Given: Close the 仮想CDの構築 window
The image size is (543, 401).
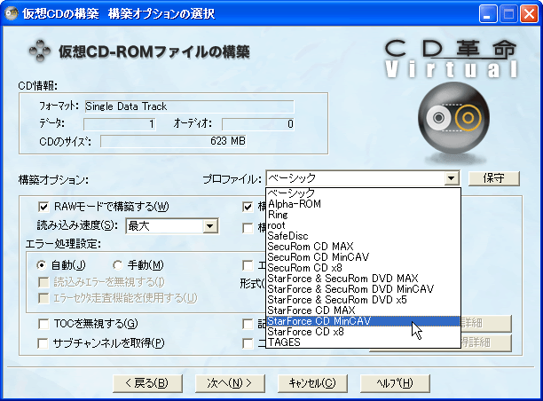Looking at the screenshot, I should [x=529, y=14].
